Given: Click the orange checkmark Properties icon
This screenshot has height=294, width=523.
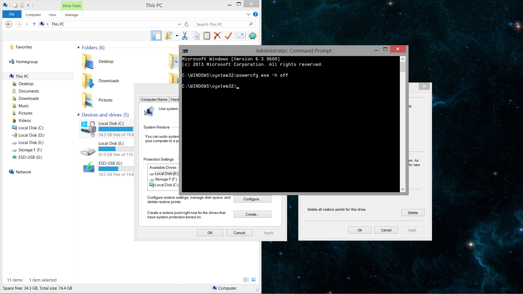Looking at the screenshot, I should pos(228,36).
